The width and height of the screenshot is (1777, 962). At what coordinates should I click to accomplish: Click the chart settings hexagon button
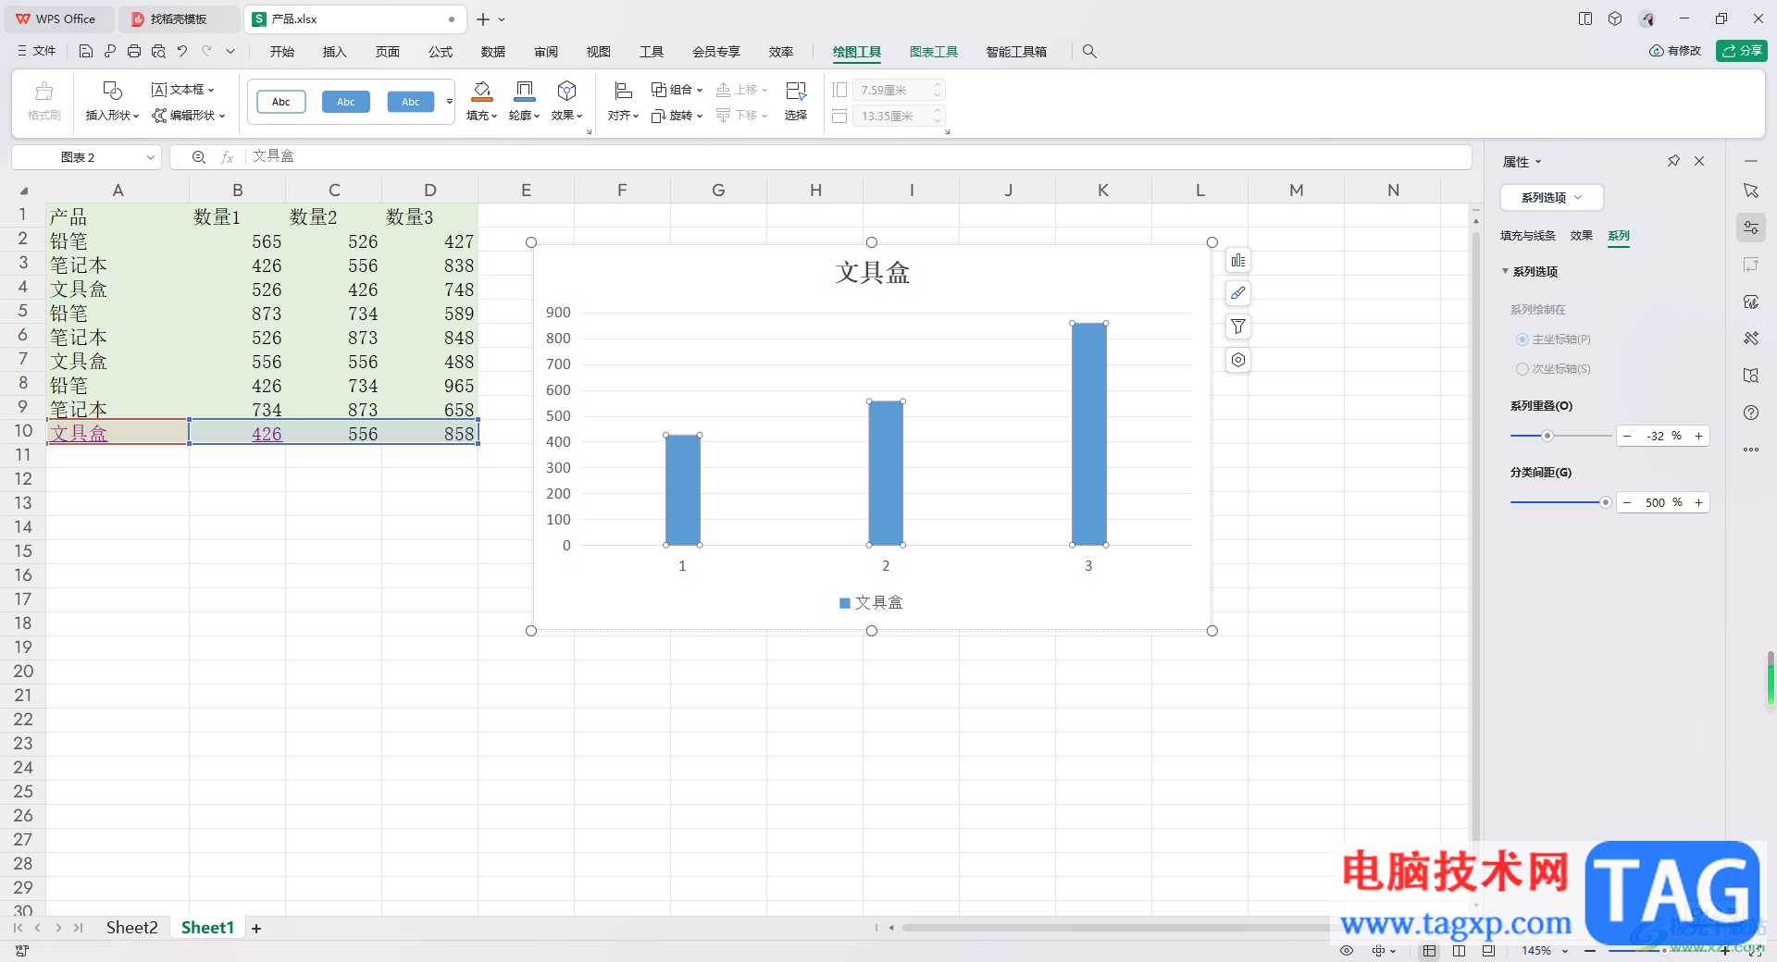coord(1238,361)
